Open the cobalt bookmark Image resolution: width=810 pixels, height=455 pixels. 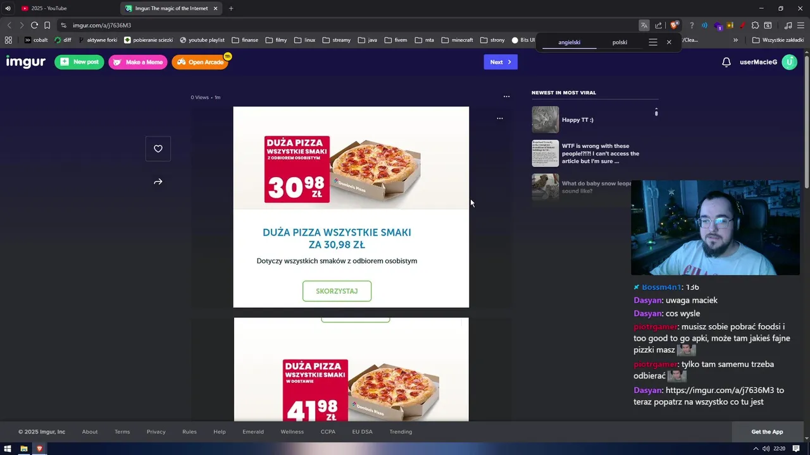pos(36,40)
